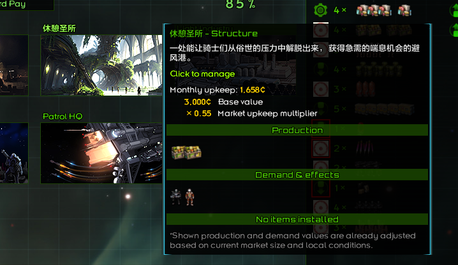This screenshot has height=265, width=458.
Task: Click the green gear production icon
Action: coord(320,10)
